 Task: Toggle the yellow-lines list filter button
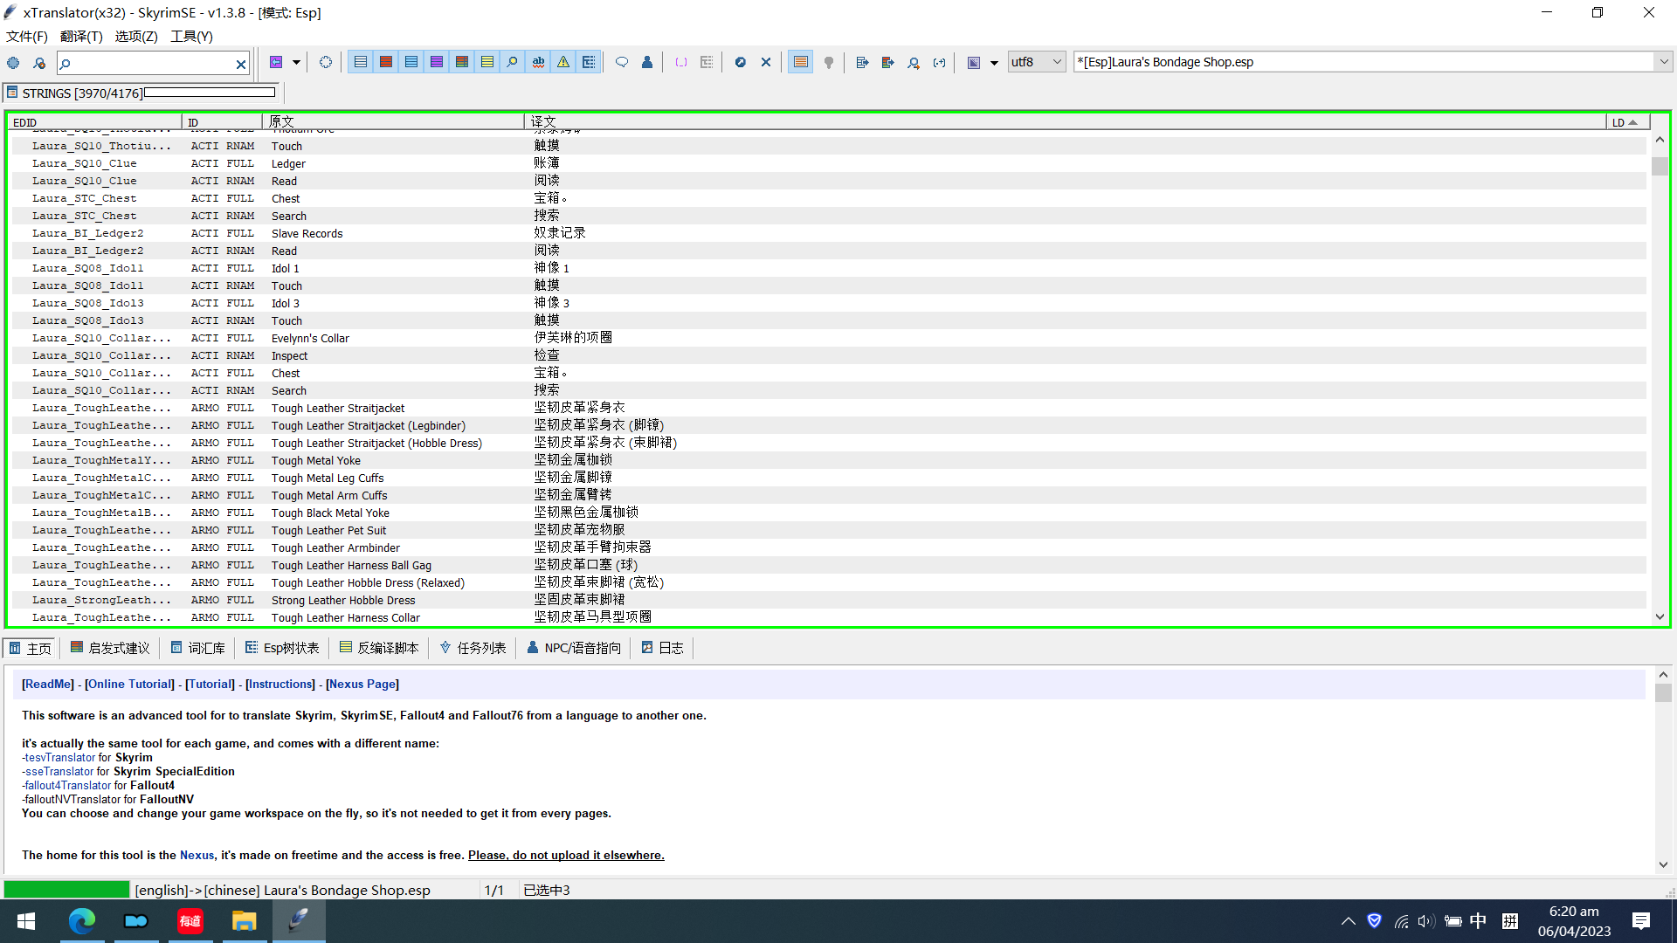(487, 62)
